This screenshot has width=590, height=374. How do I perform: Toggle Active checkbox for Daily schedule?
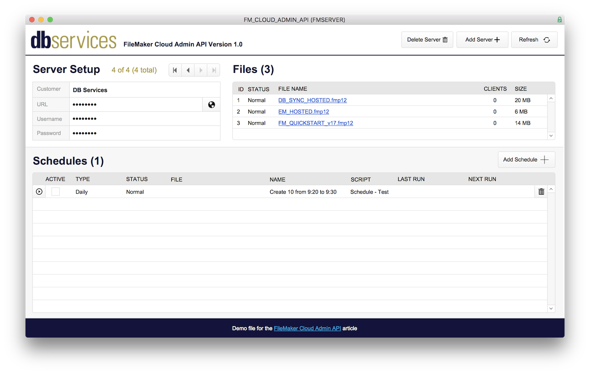click(56, 192)
